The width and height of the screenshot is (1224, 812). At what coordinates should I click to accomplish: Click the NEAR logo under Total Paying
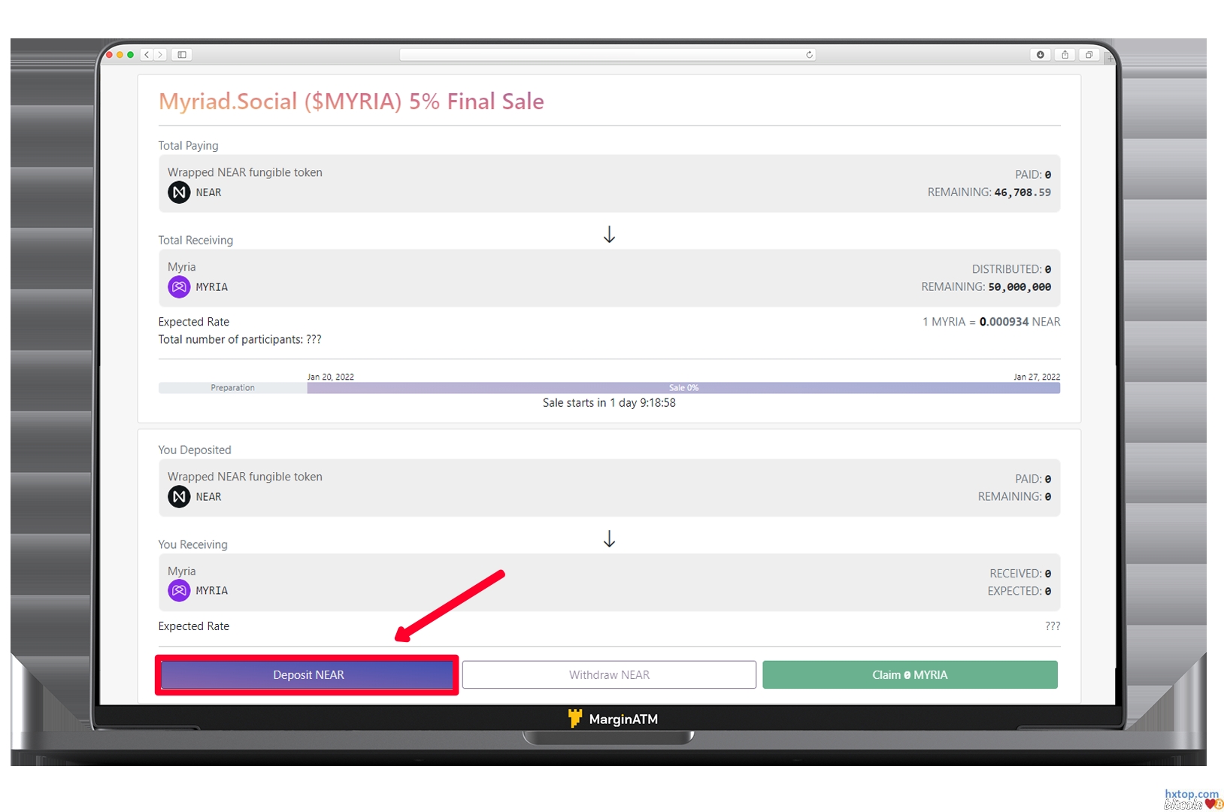coord(179,192)
